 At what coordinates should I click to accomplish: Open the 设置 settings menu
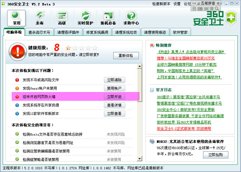[177, 4]
